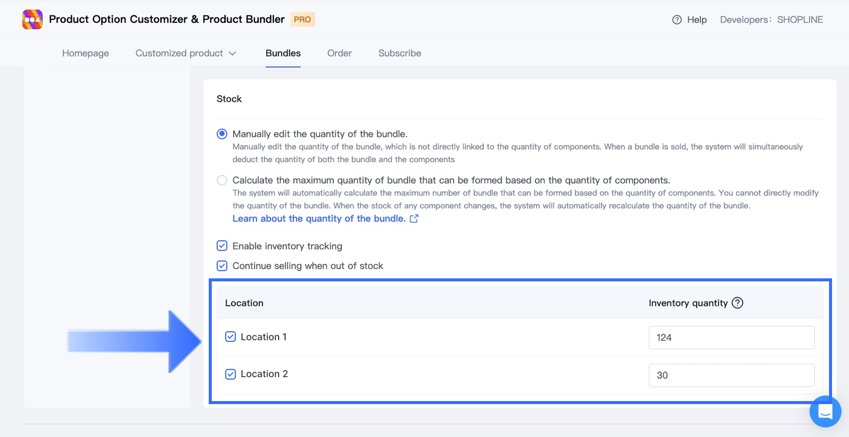
Task: Uncheck the Location 2 checkbox
Action: click(x=230, y=374)
